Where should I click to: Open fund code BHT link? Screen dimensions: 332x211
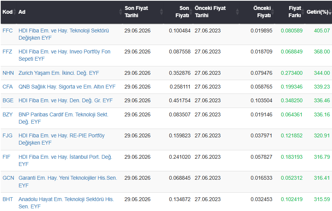tap(8, 199)
